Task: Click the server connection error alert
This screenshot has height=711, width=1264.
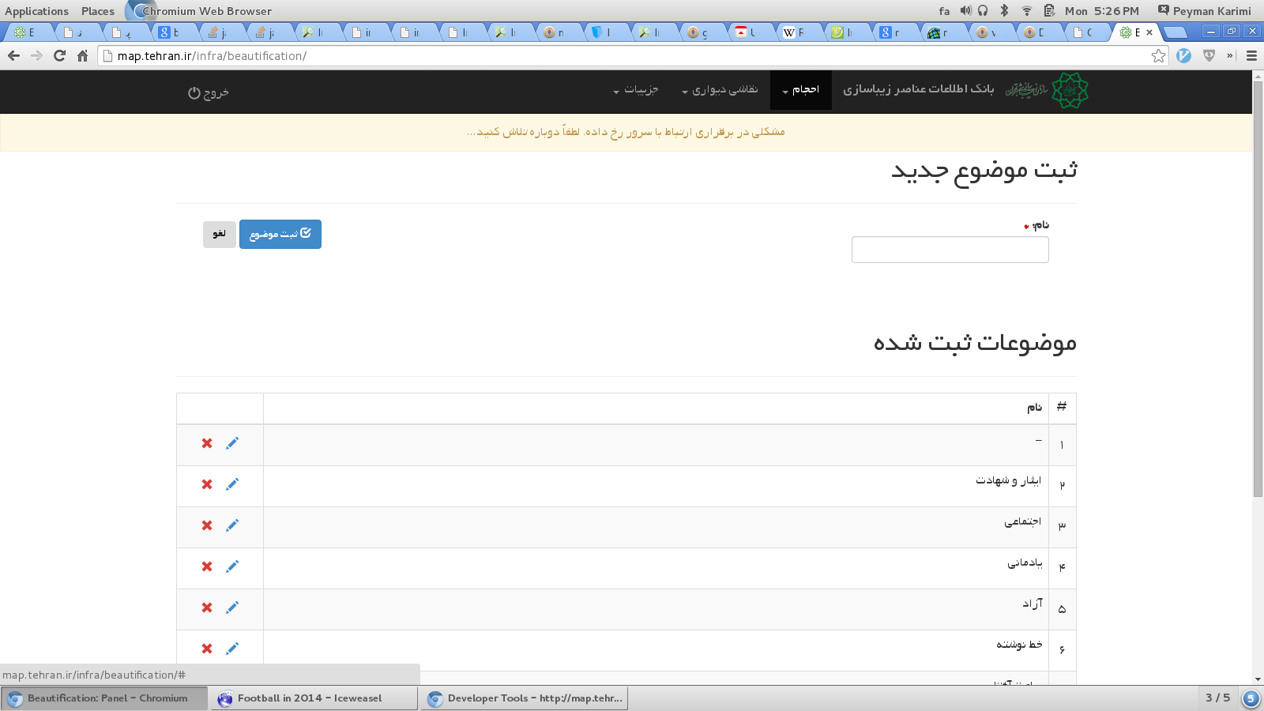Action: pos(626,132)
